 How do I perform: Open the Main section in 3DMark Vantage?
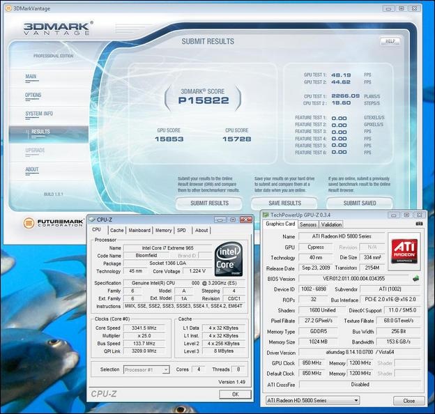tap(31, 76)
